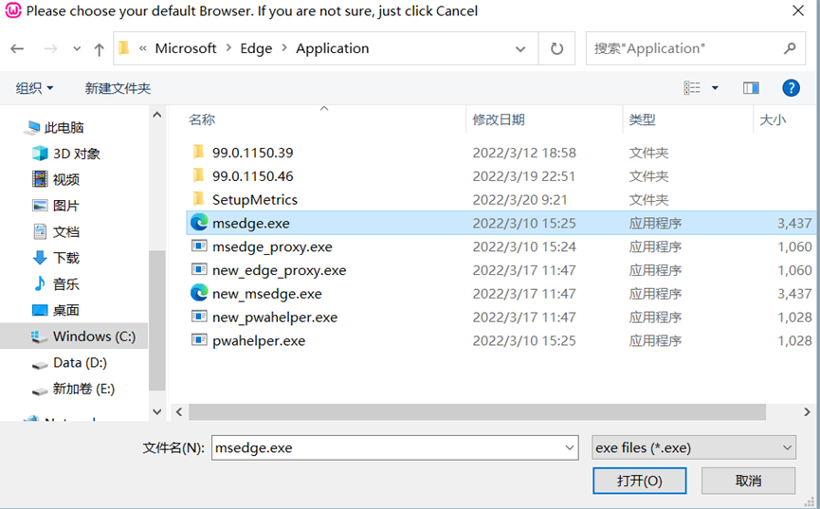820x509 pixels.
Task: Click the folder icon of 99.0.1150.39
Action: pyautogui.click(x=198, y=152)
